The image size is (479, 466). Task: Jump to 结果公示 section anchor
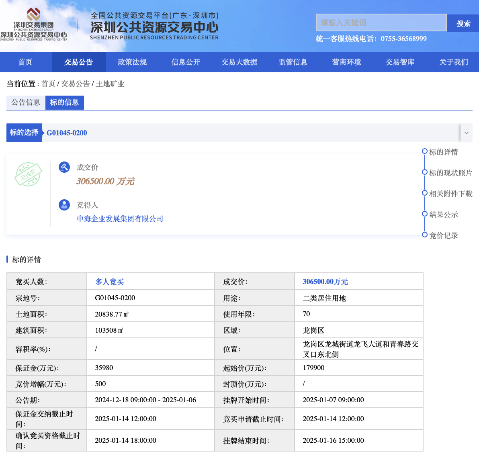(x=443, y=215)
